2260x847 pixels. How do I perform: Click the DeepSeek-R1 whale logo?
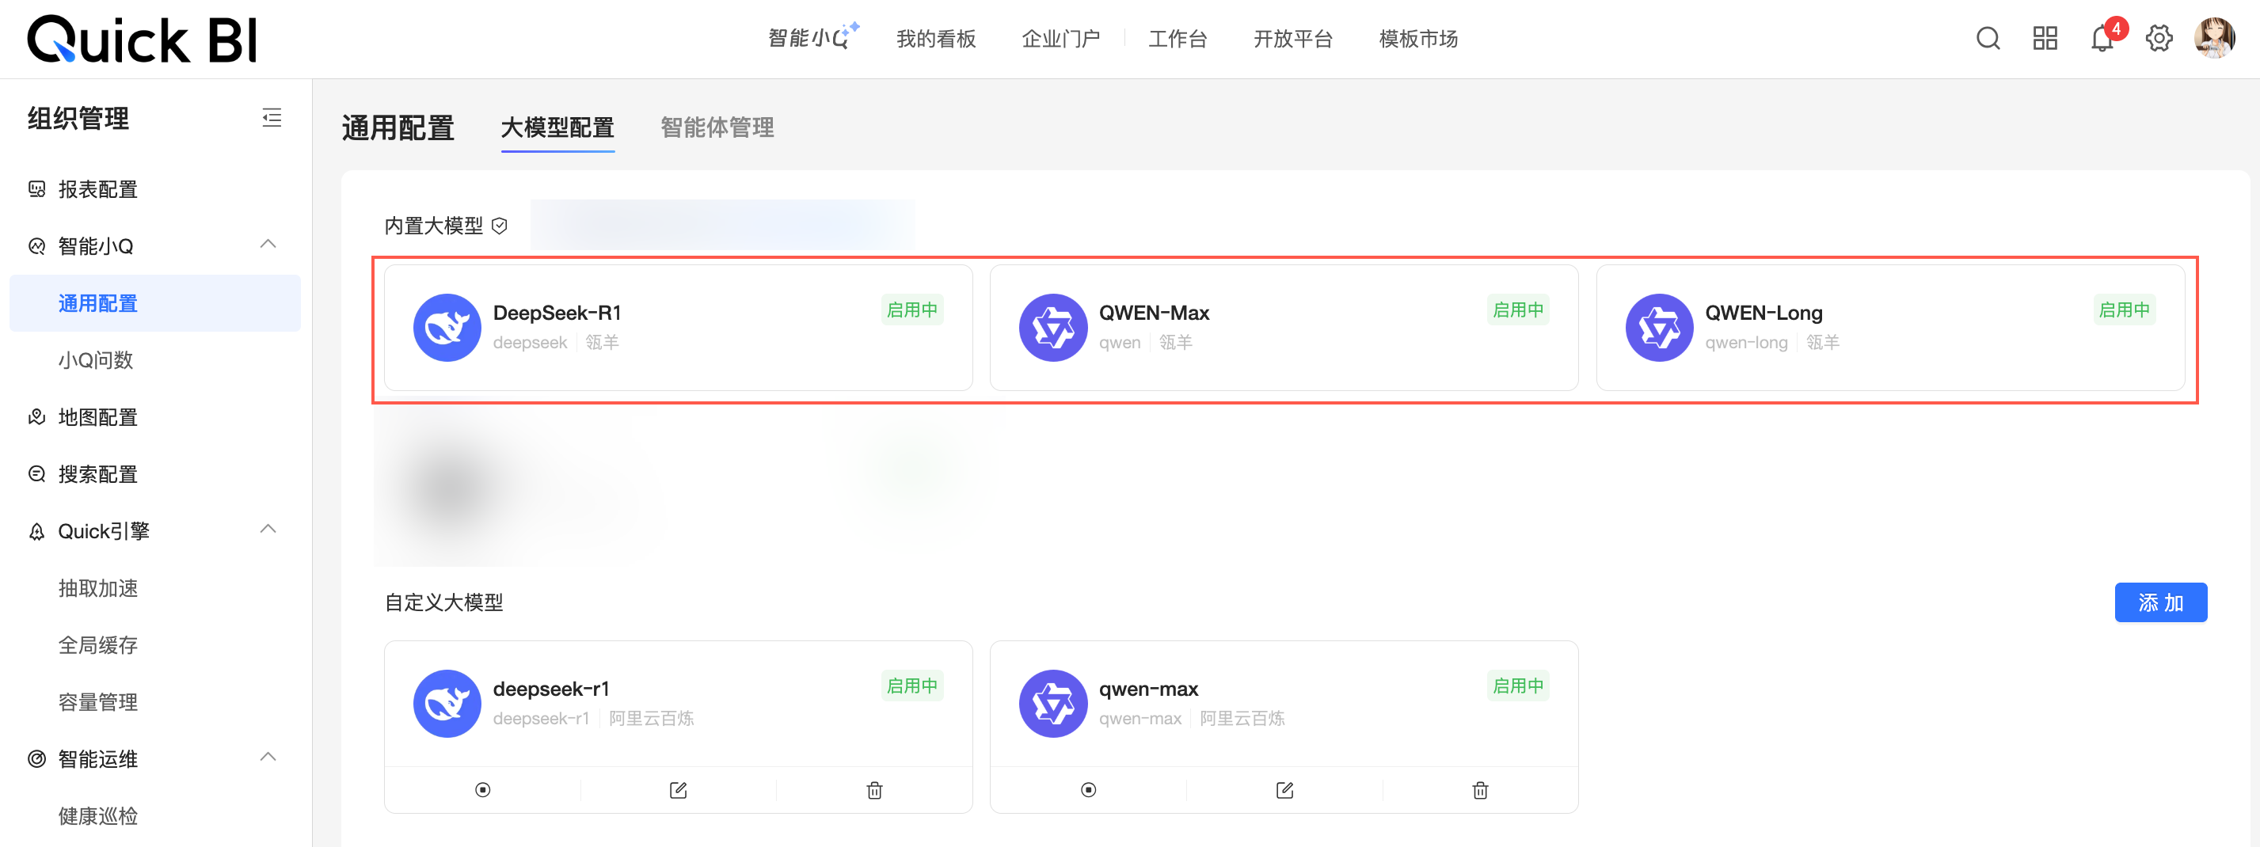tap(447, 328)
